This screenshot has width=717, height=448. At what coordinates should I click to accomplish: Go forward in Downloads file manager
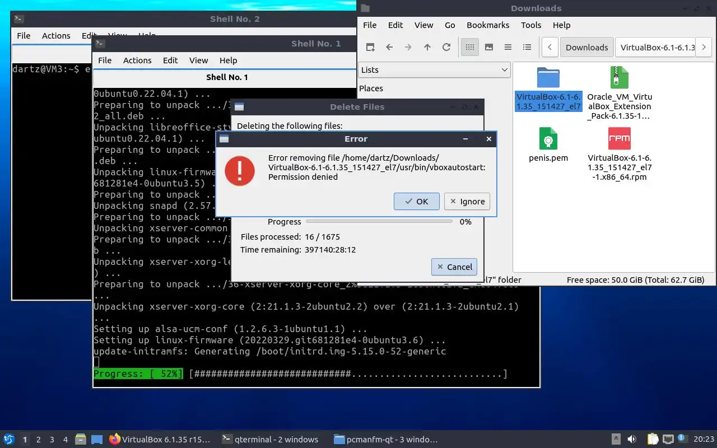tap(408, 48)
